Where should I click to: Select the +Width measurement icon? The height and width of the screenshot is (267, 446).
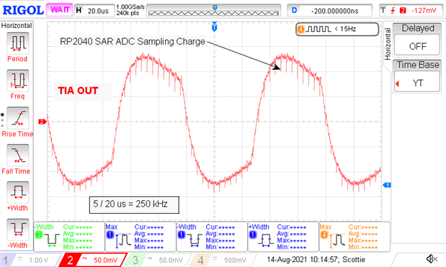point(17,192)
